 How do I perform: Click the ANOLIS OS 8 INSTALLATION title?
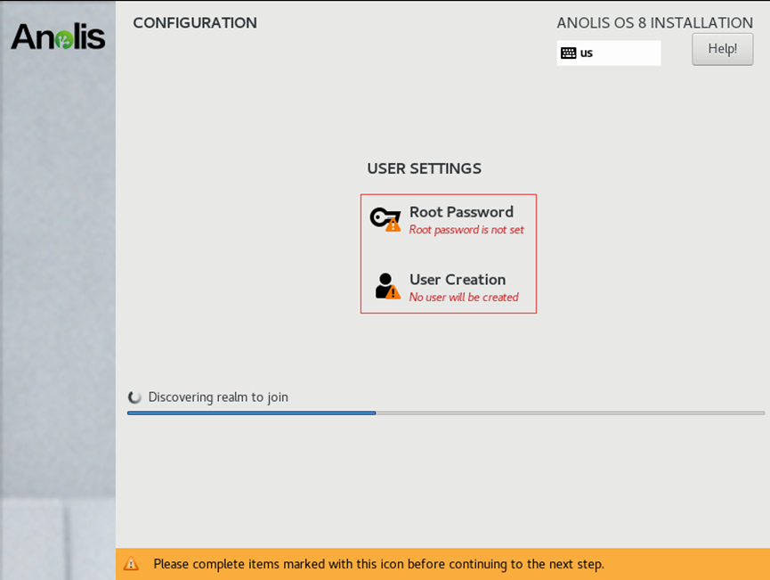pyautogui.click(x=654, y=23)
